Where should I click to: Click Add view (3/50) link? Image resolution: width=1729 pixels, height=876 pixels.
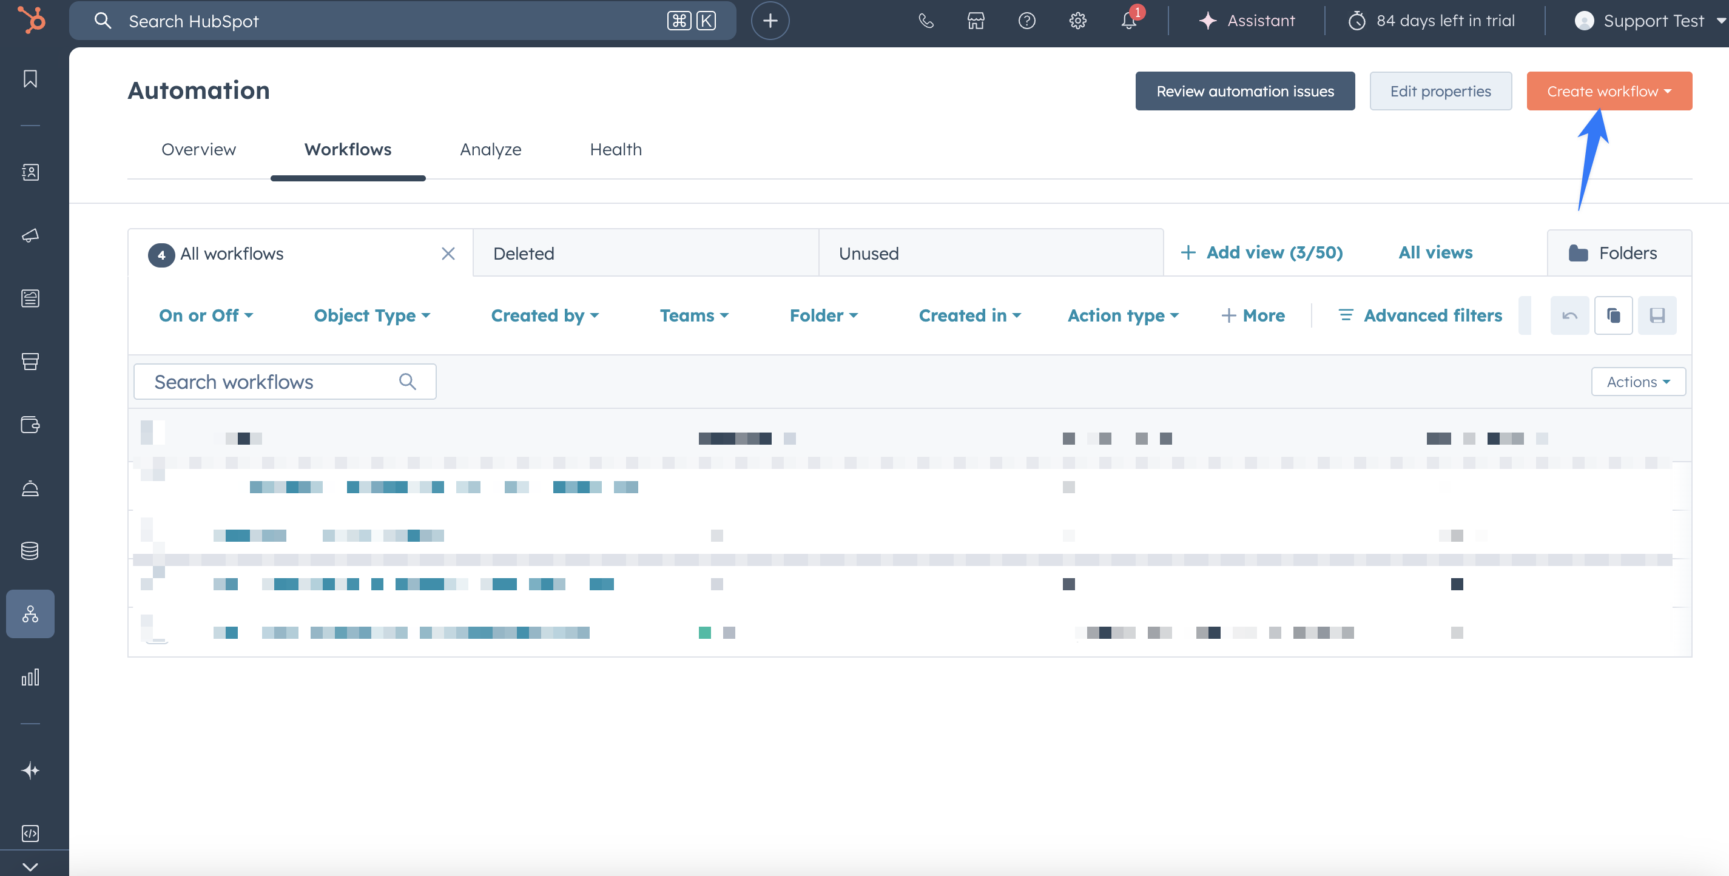tap(1261, 252)
